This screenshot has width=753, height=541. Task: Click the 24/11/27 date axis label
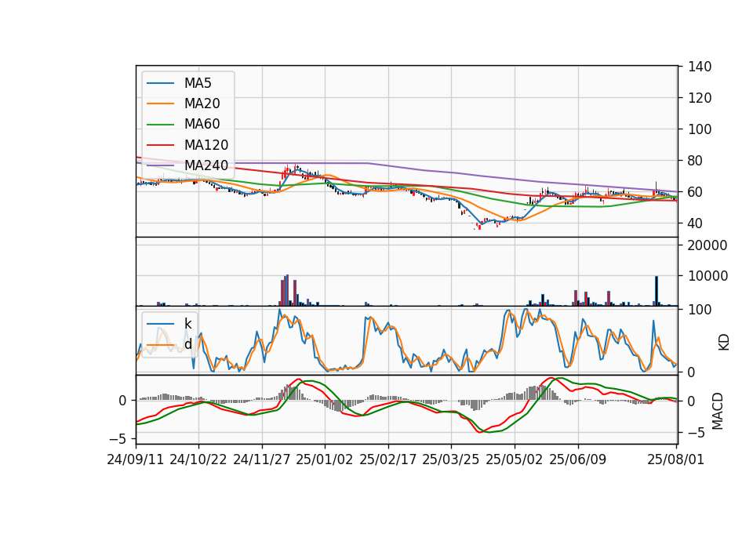click(x=262, y=459)
